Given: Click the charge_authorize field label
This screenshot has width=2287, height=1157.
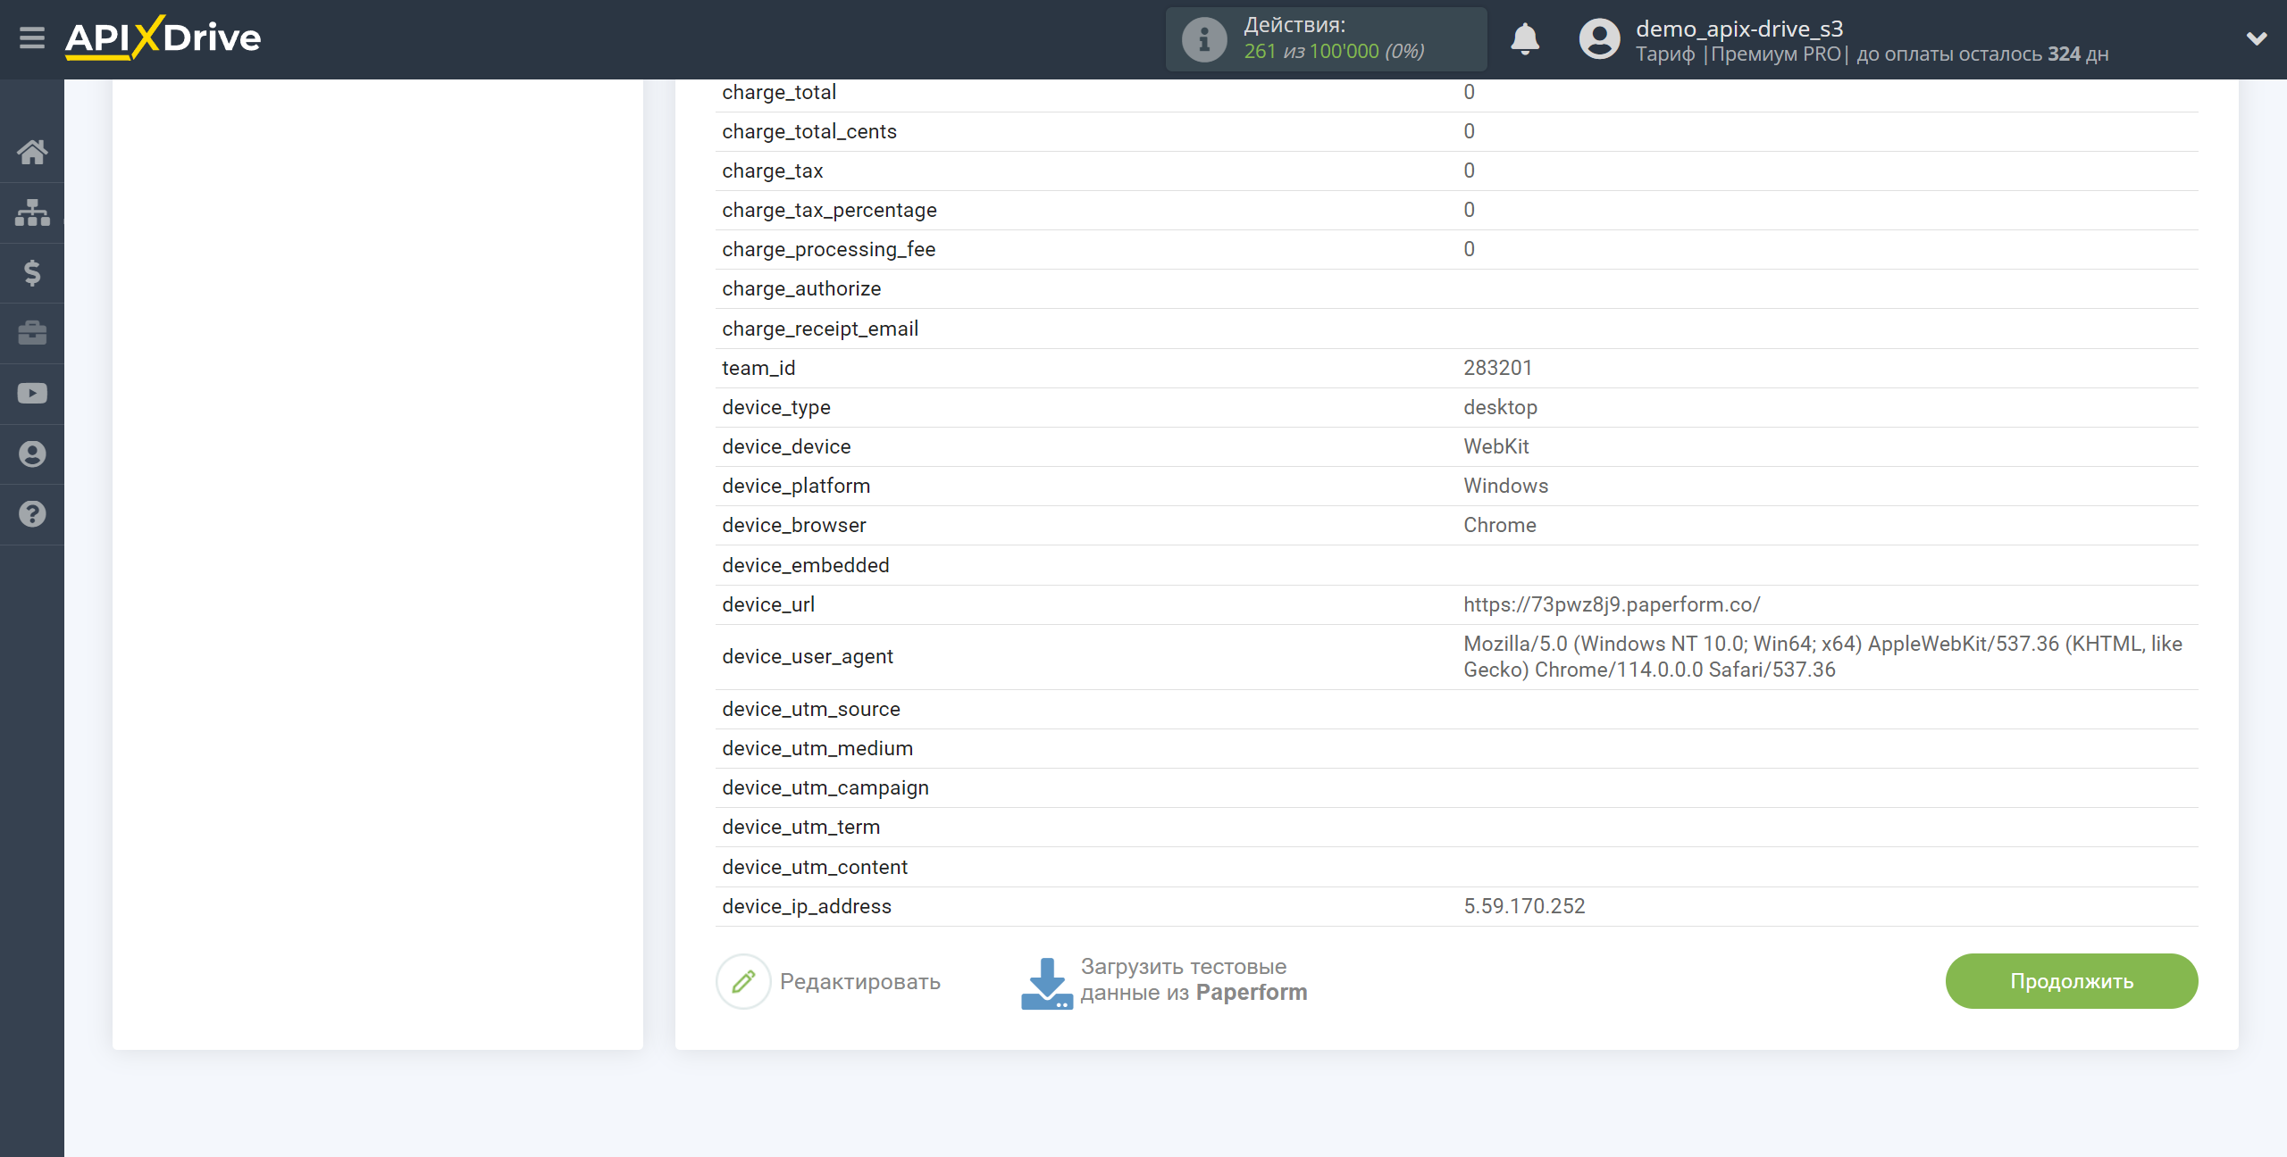Looking at the screenshot, I should coord(801,288).
